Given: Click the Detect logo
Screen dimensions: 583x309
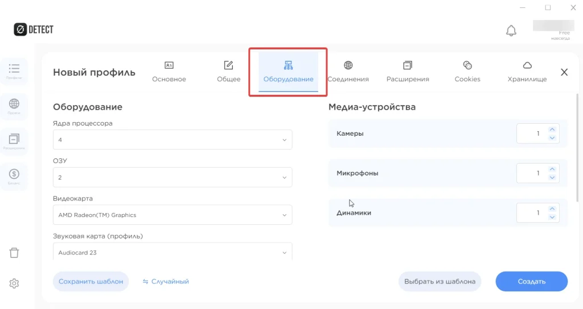Looking at the screenshot, I should click(34, 30).
